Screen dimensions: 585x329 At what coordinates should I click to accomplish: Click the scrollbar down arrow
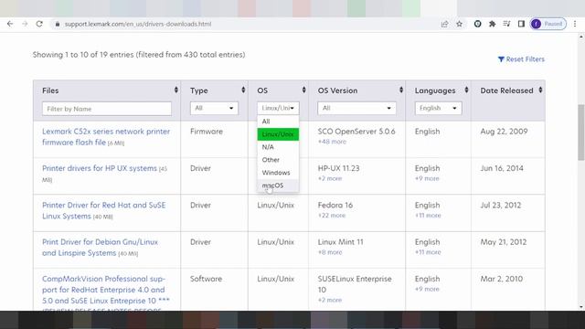[581, 307]
